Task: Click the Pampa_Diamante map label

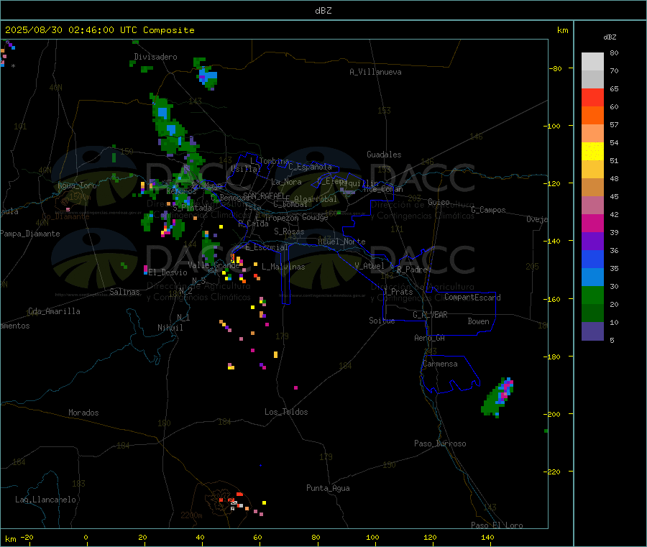Action: click(x=30, y=234)
